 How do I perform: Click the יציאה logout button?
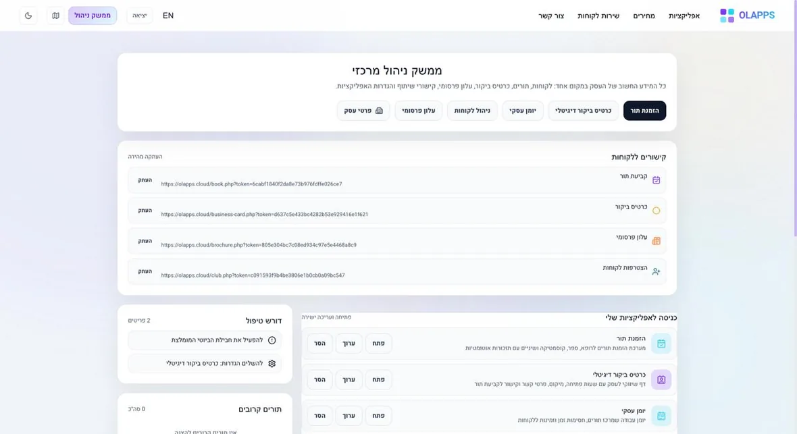pos(139,16)
